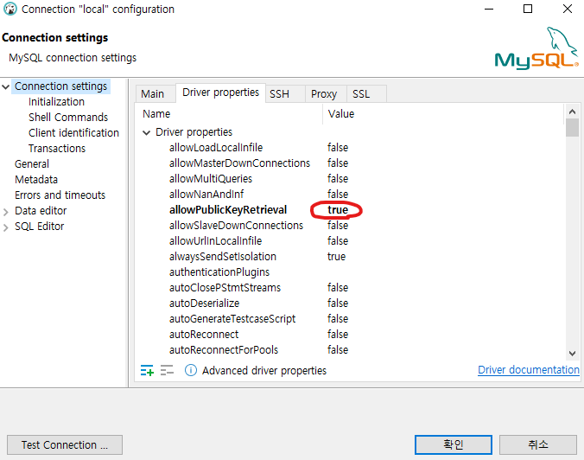Select the allowUrlInLocalInfile property
Image resolution: width=584 pixels, height=460 pixels.
215,241
